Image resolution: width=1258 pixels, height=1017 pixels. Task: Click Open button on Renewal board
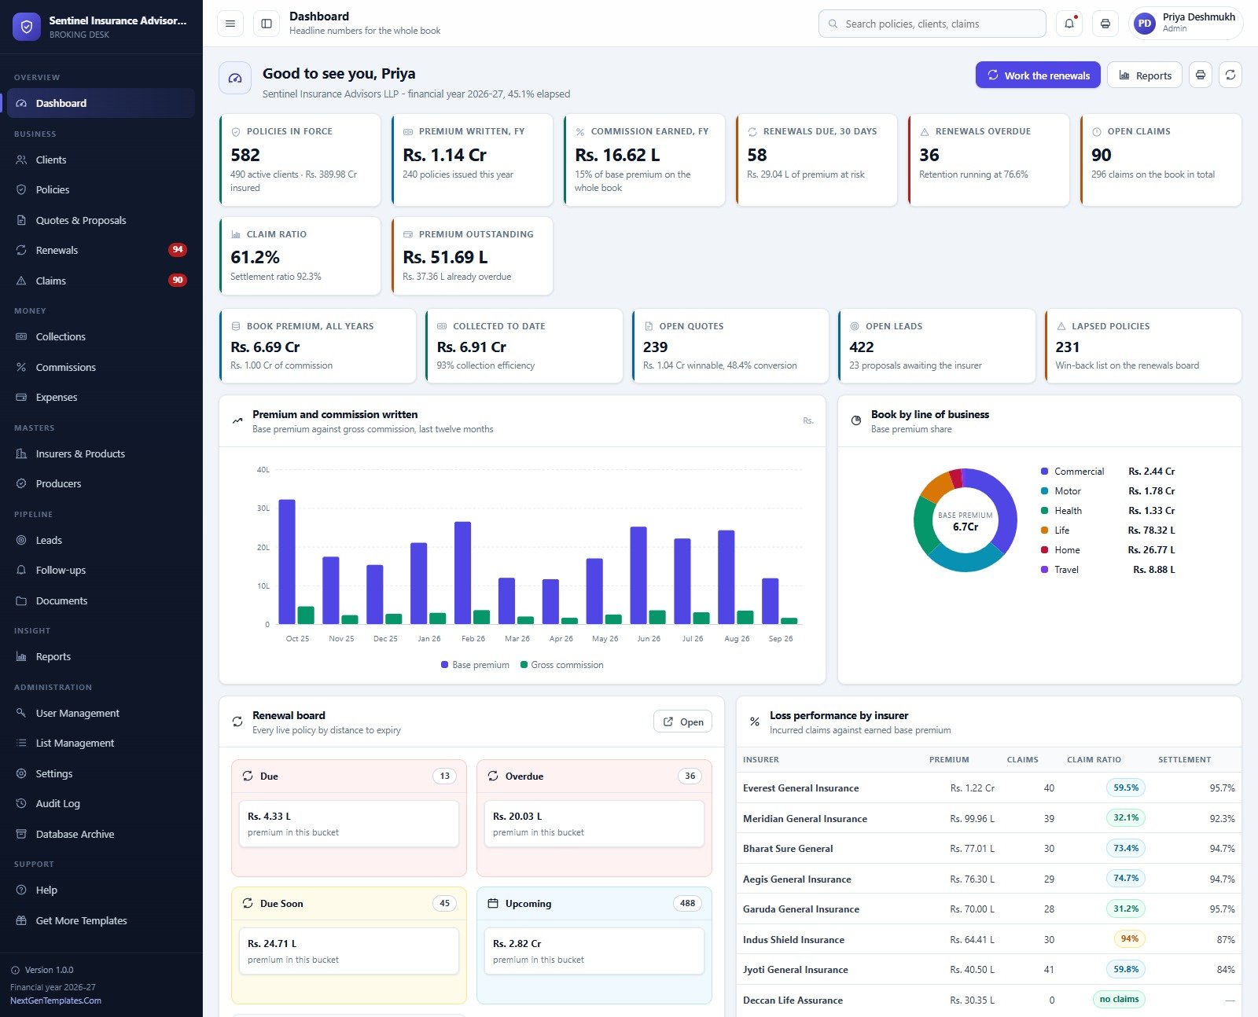coord(682,721)
